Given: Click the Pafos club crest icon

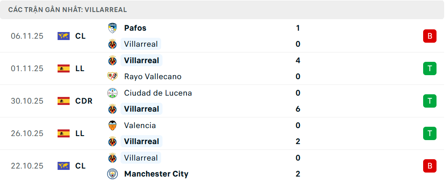Looking at the screenshot, I should (112, 28).
